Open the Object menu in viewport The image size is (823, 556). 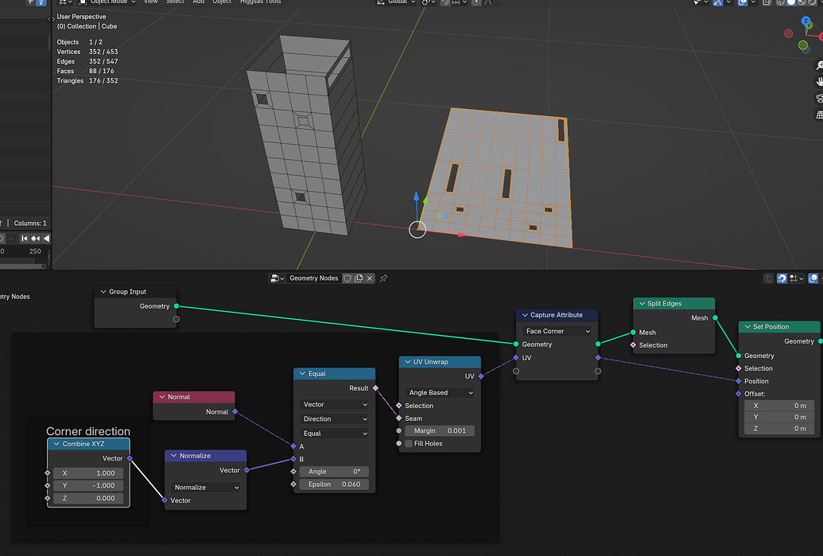222,2
